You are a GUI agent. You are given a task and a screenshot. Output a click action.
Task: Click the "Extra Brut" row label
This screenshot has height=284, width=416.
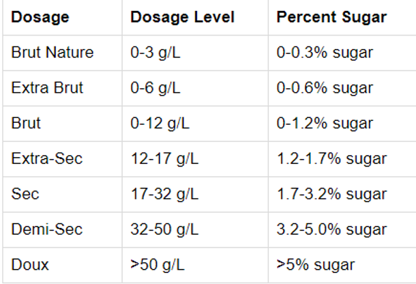click(48, 88)
